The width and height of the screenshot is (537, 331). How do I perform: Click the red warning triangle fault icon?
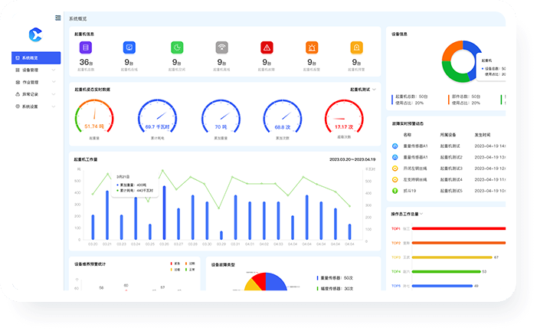(x=267, y=48)
